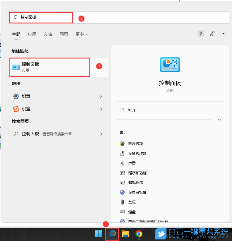Click the open-in-window icon beside 打开
The image size is (232, 241).
click(122, 110)
